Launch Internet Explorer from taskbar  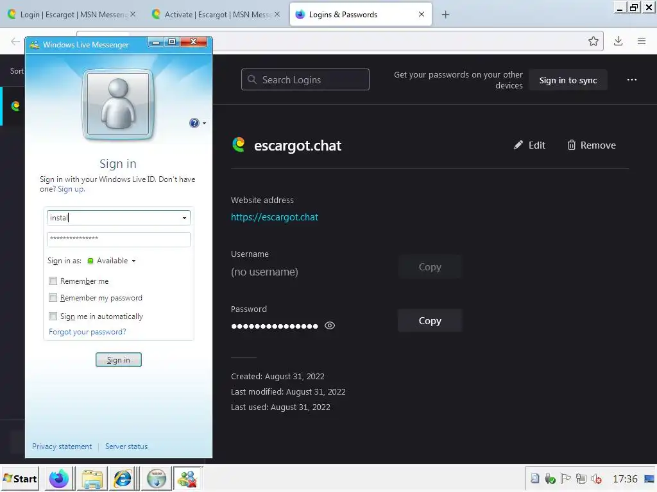coord(123,479)
